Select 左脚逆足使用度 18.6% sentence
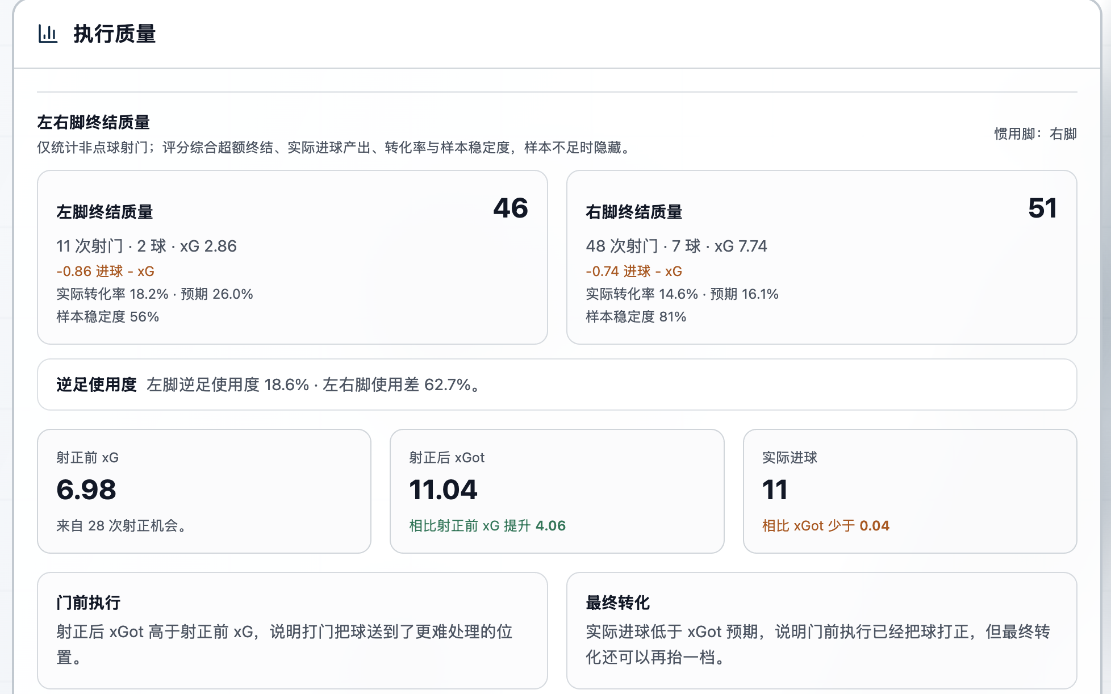The height and width of the screenshot is (694, 1111). pyautogui.click(x=315, y=384)
